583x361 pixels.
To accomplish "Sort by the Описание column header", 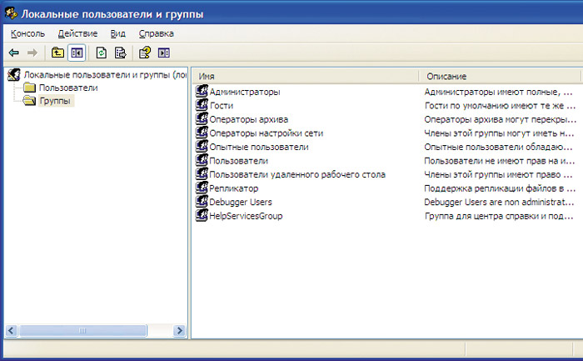I will (500, 77).
